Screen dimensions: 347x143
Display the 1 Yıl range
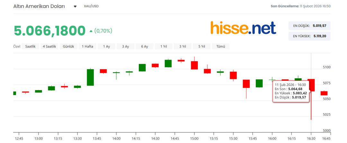tap(164, 46)
